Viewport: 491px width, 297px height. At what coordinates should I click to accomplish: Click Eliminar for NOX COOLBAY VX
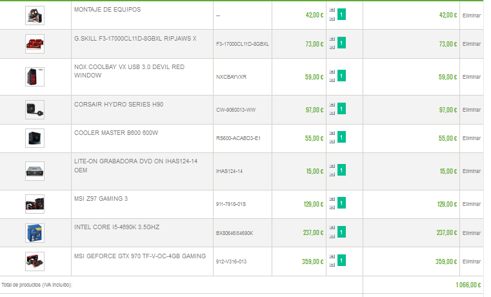(471, 77)
